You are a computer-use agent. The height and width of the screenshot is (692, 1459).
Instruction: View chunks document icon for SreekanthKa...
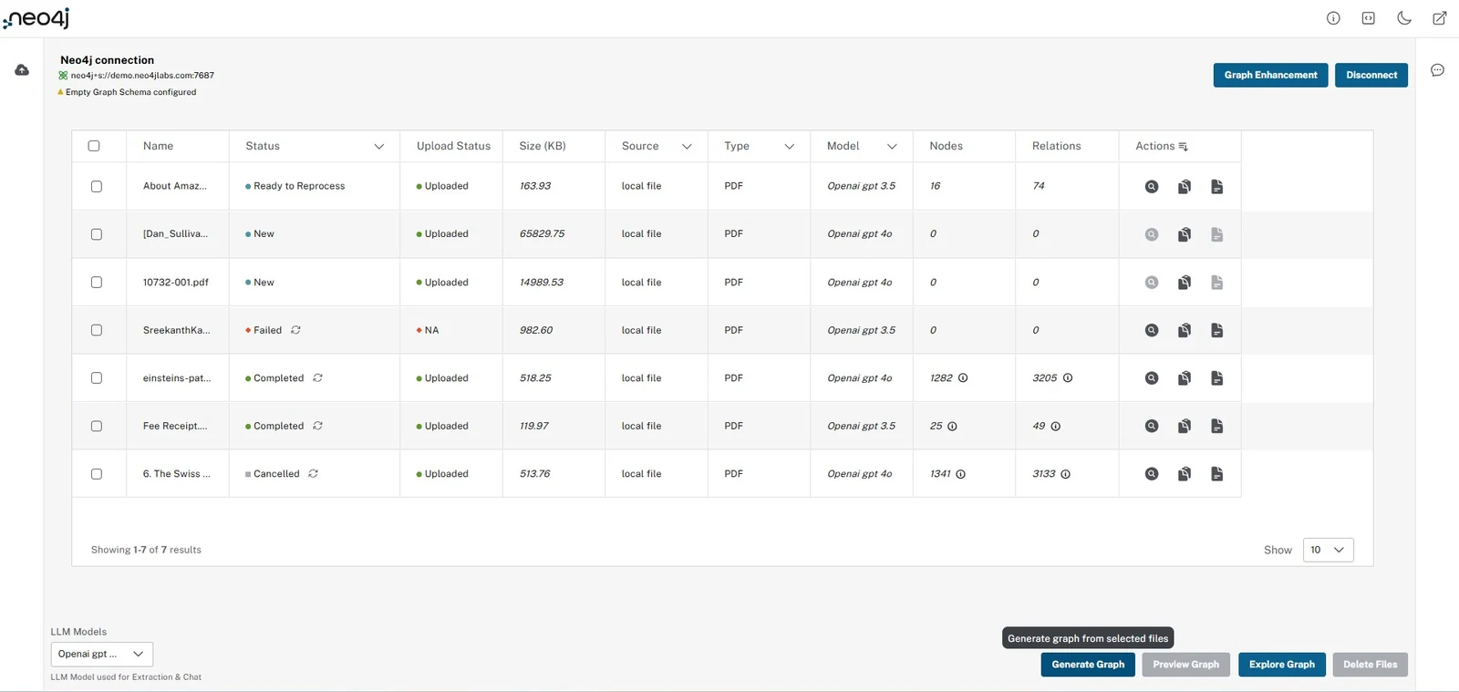[x=1216, y=330]
